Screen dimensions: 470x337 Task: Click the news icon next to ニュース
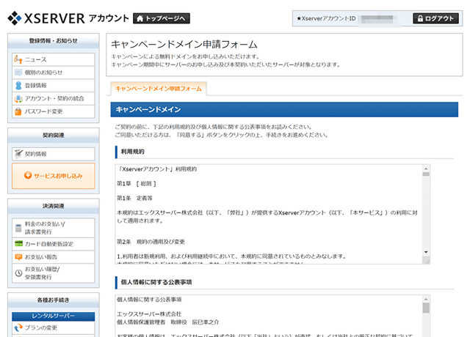(18, 59)
